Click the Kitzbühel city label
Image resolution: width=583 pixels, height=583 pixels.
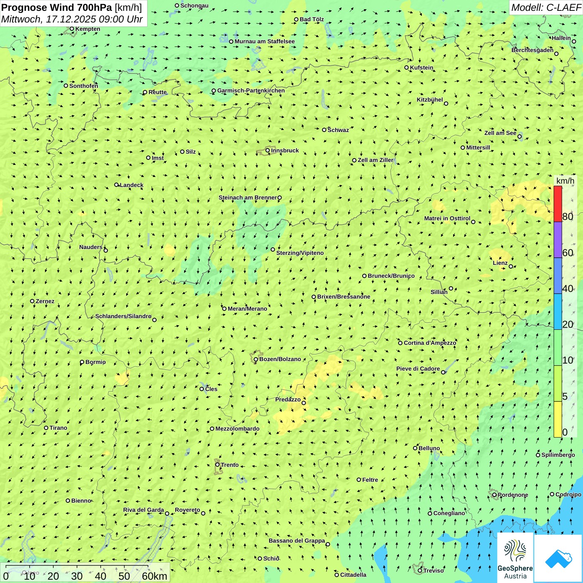point(430,100)
